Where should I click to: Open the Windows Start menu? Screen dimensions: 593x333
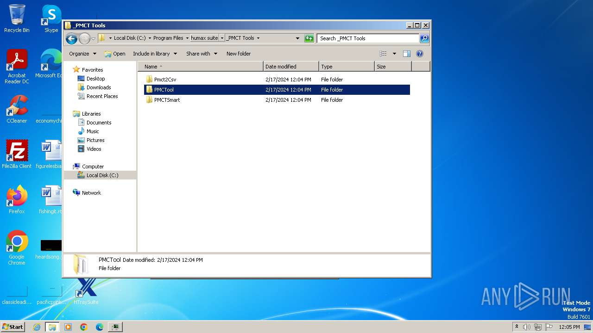coord(13,327)
